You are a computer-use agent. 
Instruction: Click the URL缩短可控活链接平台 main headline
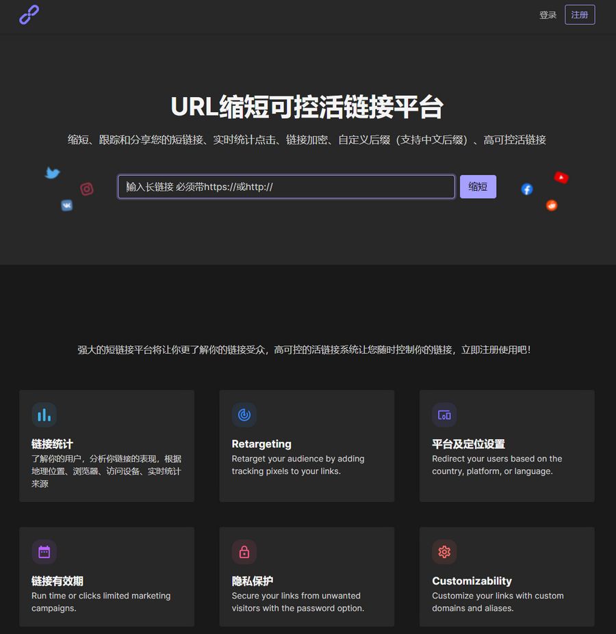(x=307, y=107)
